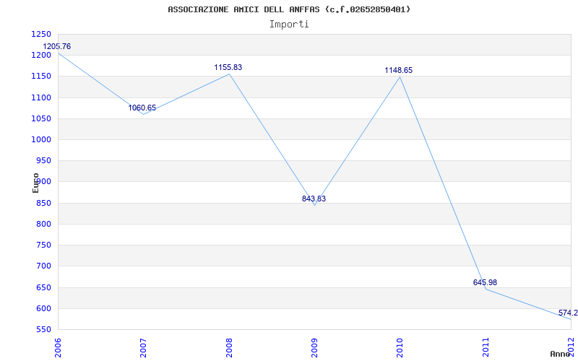Click the Importi subtitle
The width and height of the screenshot is (578, 361).
[x=289, y=25]
